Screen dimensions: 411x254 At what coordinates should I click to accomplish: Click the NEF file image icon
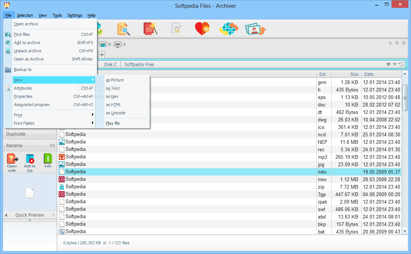coord(62,142)
